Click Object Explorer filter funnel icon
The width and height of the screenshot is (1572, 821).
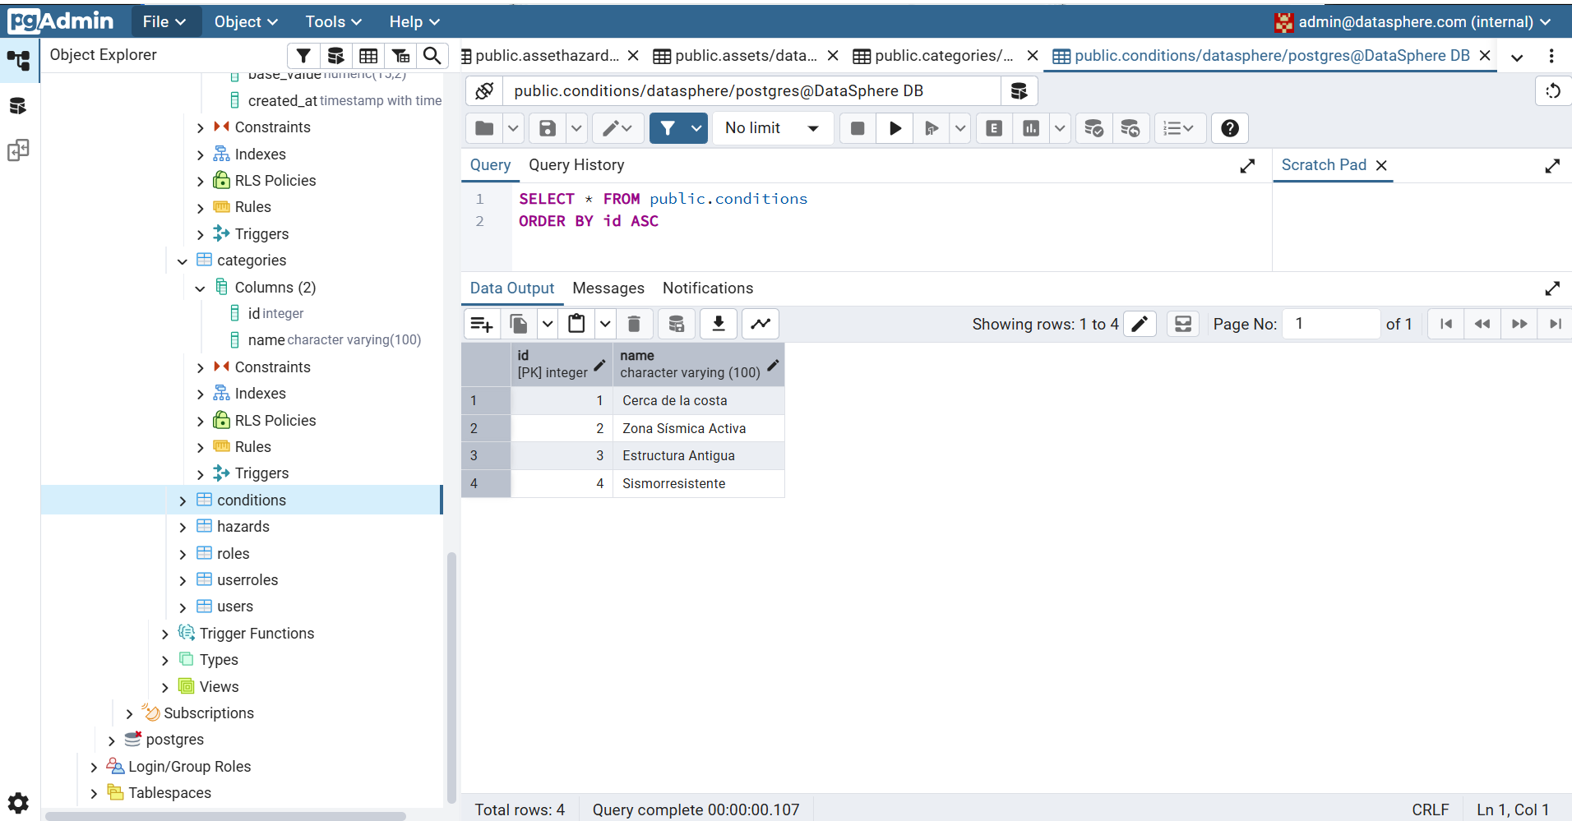pos(303,56)
